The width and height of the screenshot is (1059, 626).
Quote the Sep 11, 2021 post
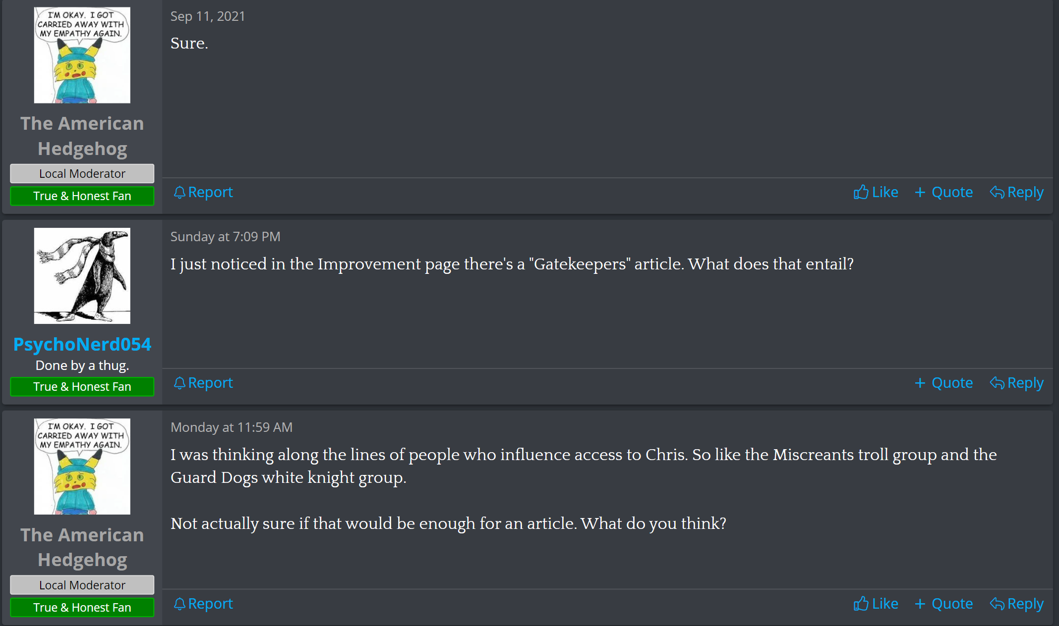coord(943,192)
